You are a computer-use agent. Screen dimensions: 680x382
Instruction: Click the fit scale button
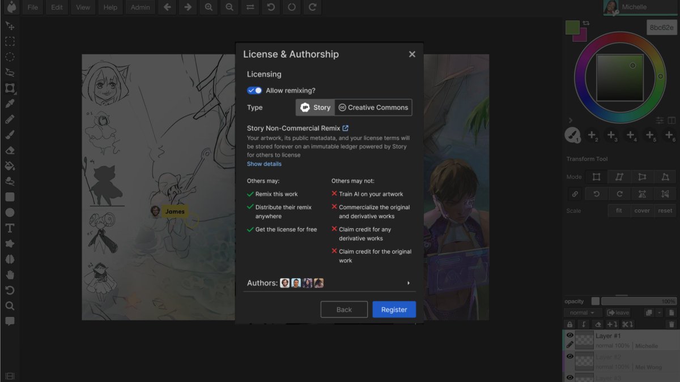coord(619,211)
